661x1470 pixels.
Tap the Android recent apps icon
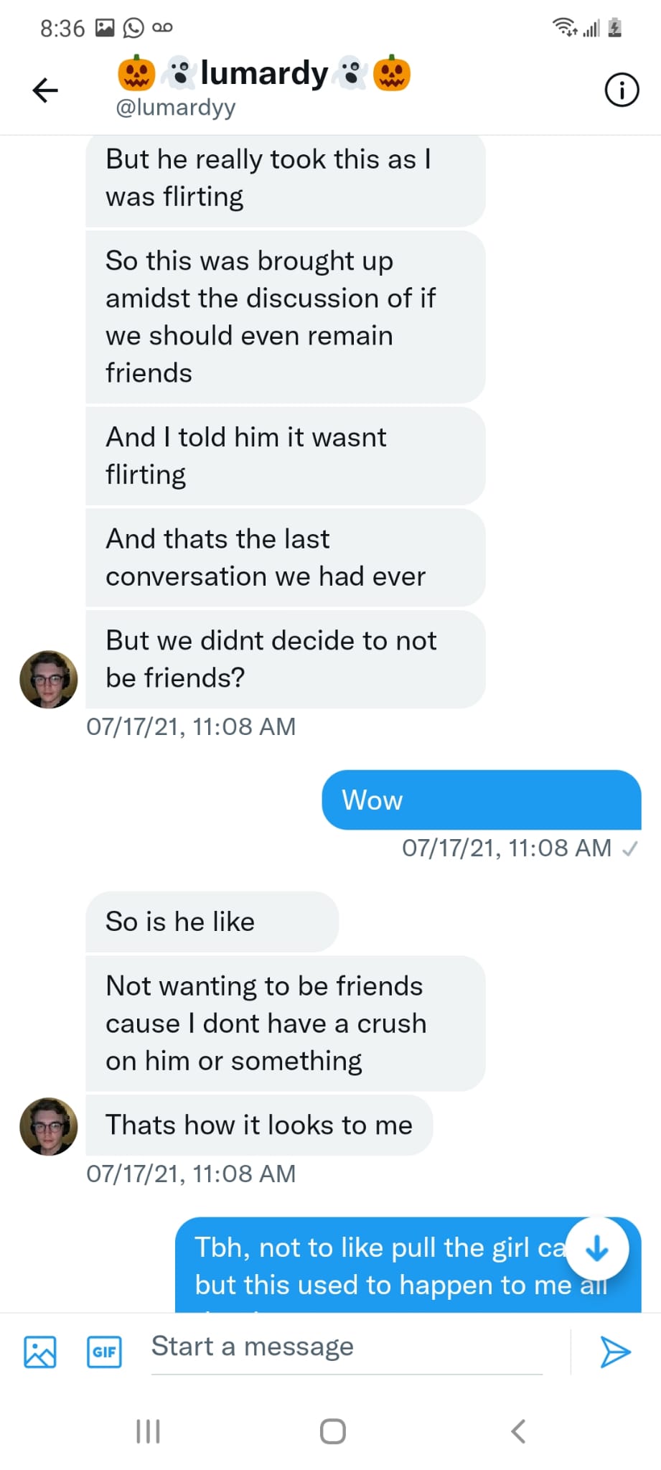coord(148,1431)
